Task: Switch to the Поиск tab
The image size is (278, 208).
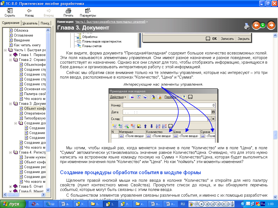Action: (x=45, y=23)
